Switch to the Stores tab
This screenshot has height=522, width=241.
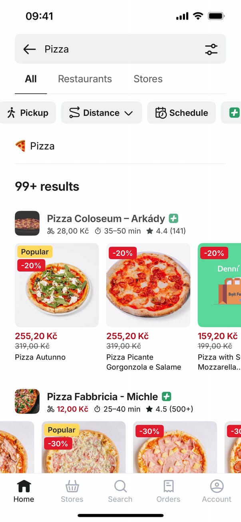148,79
